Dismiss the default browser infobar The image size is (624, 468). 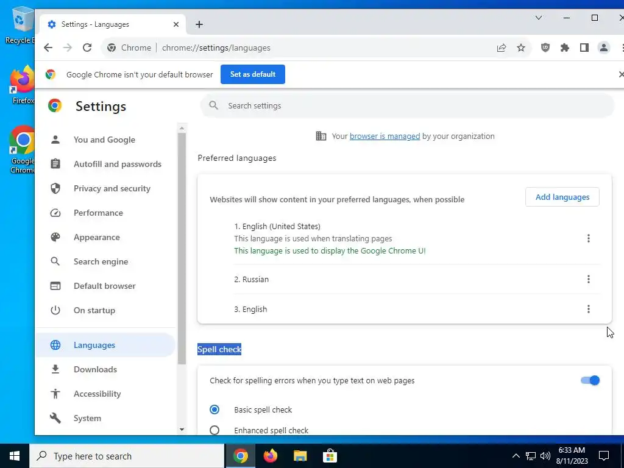pos(621,74)
